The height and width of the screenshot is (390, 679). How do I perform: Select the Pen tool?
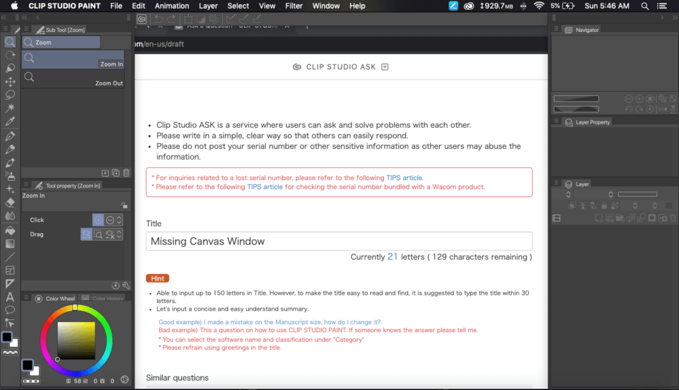pyautogui.click(x=10, y=136)
